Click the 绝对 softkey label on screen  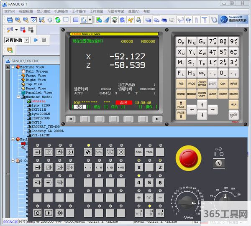pos(80,107)
